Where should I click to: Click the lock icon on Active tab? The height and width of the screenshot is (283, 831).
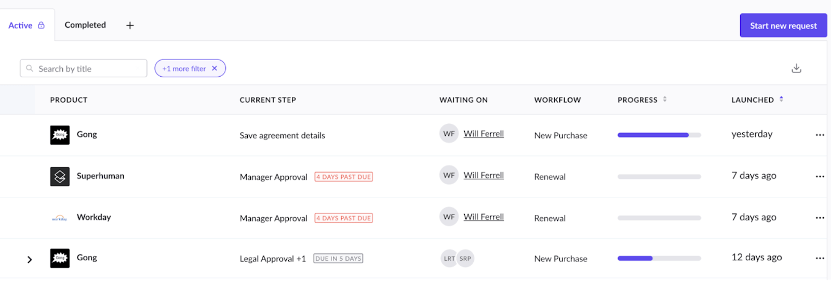point(41,25)
